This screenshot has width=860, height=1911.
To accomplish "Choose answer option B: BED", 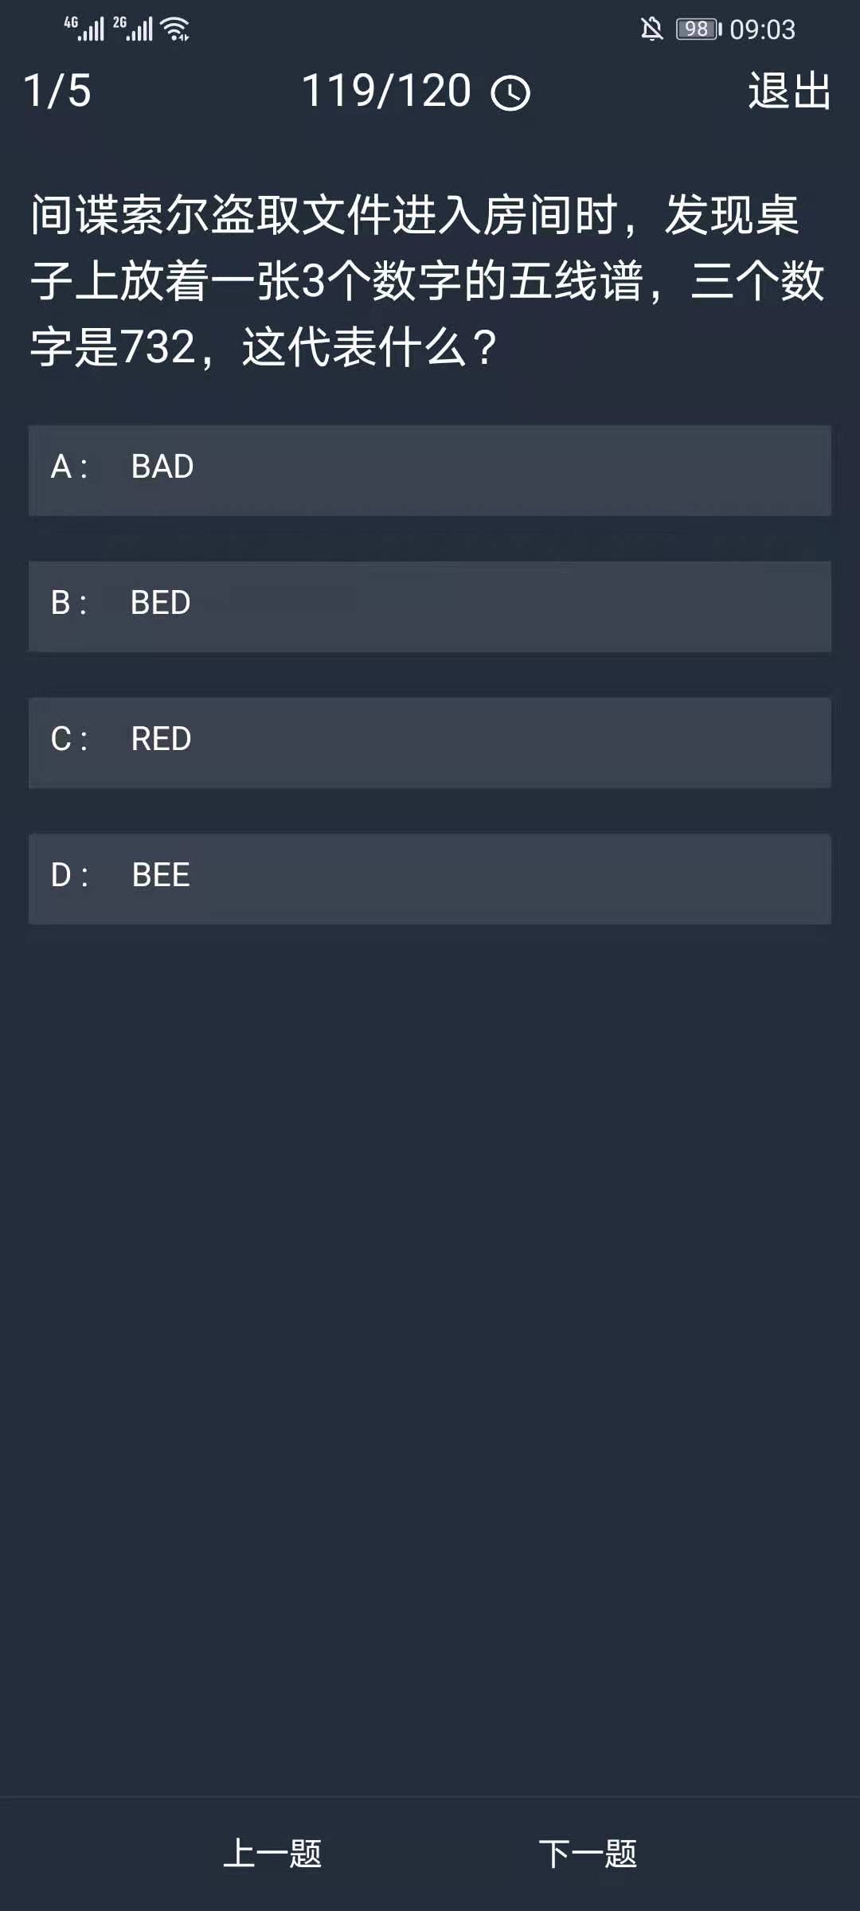I will click(x=430, y=606).
